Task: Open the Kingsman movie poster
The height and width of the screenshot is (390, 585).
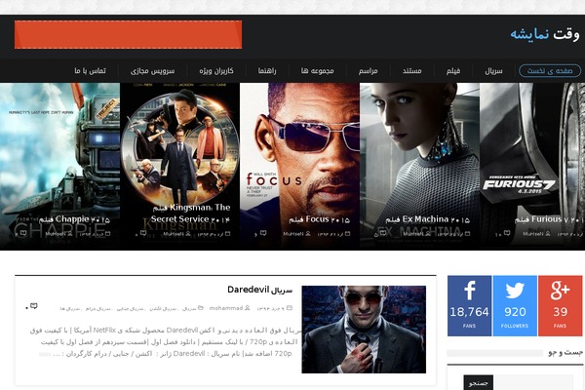Action: tap(179, 166)
